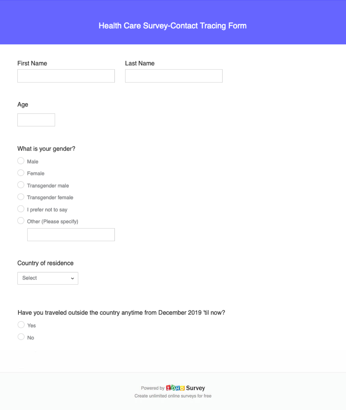Click the Zoho Survey logo
The width and height of the screenshot is (346, 410).
pos(175,388)
